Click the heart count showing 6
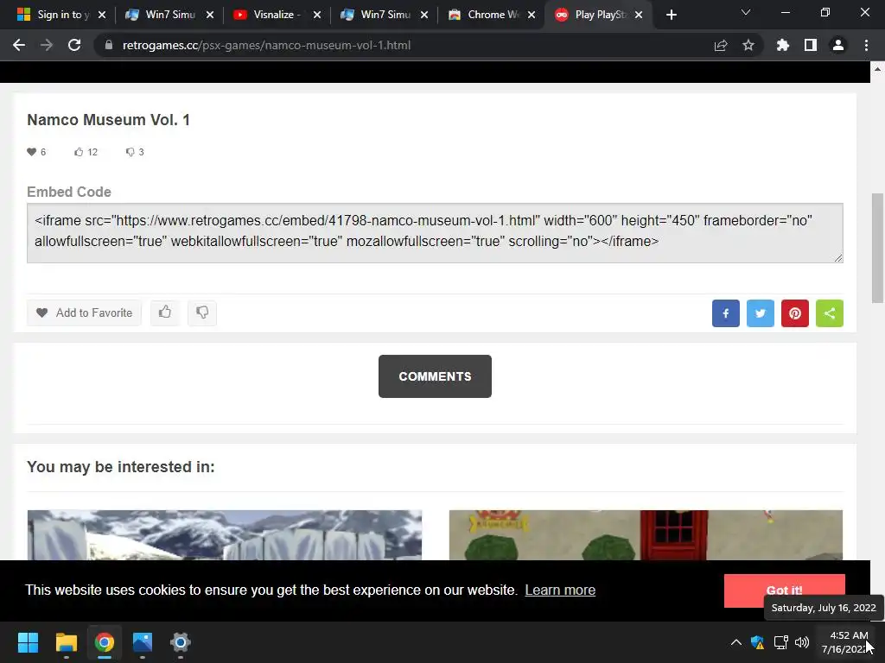The height and width of the screenshot is (663, 885). [x=36, y=152]
